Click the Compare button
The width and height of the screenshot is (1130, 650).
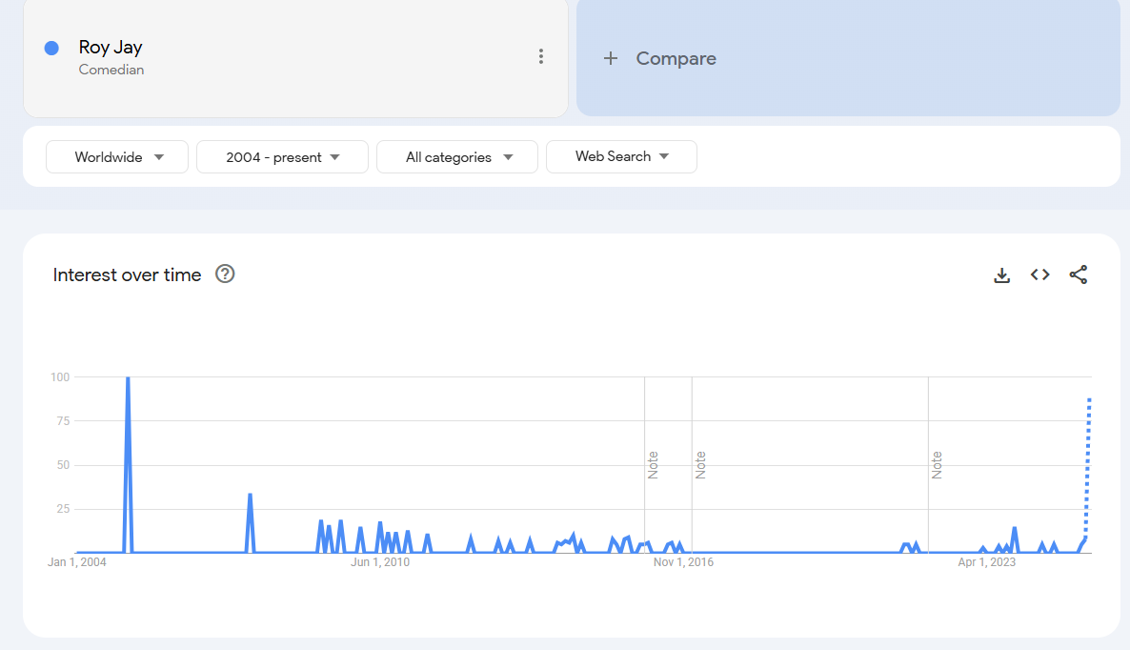pyautogui.click(x=848, y=57)
